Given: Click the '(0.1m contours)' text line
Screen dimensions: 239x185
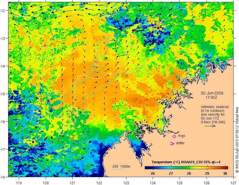Looking at the screenshot, I should 213,111.
